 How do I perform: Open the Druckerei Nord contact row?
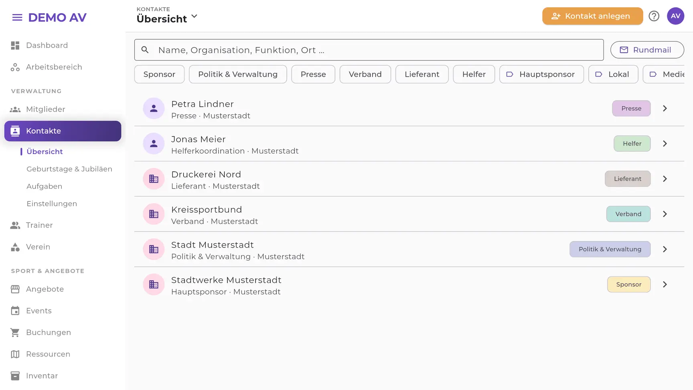[x=409, y=179]
